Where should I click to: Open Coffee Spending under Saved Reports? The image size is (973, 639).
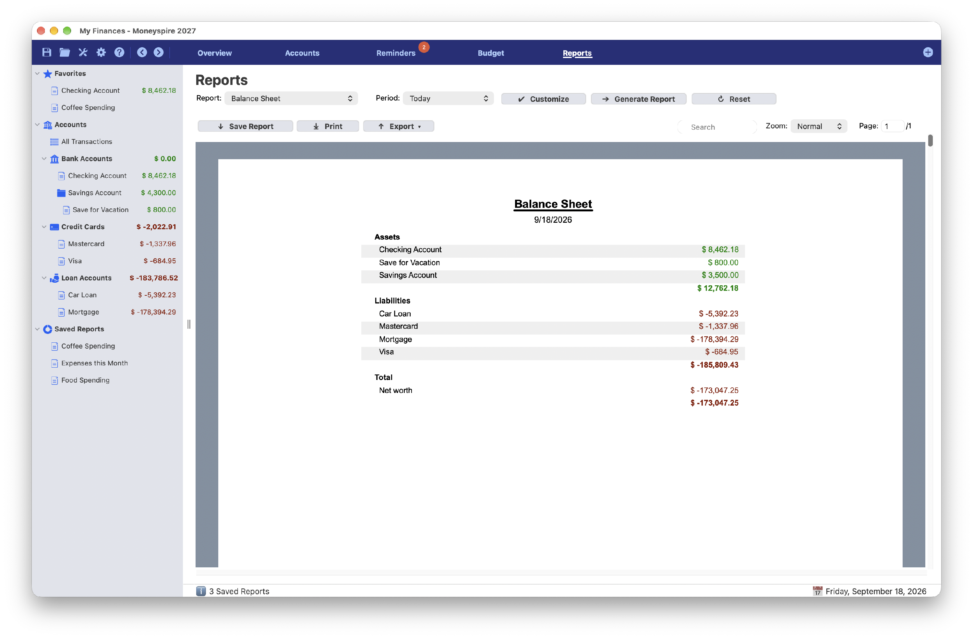(x=88, y=346)
